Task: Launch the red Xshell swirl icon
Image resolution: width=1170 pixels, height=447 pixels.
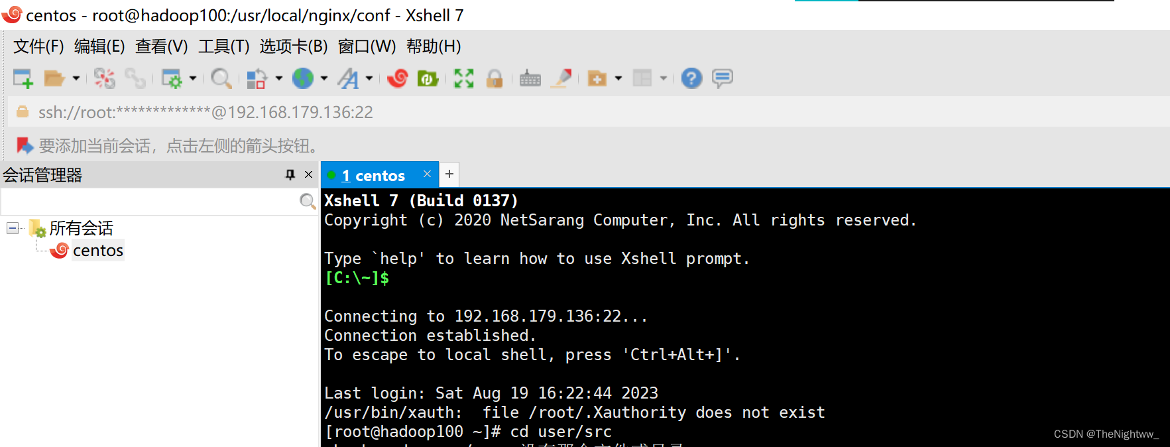Action: pyautogui.click(x=398, y=78)
